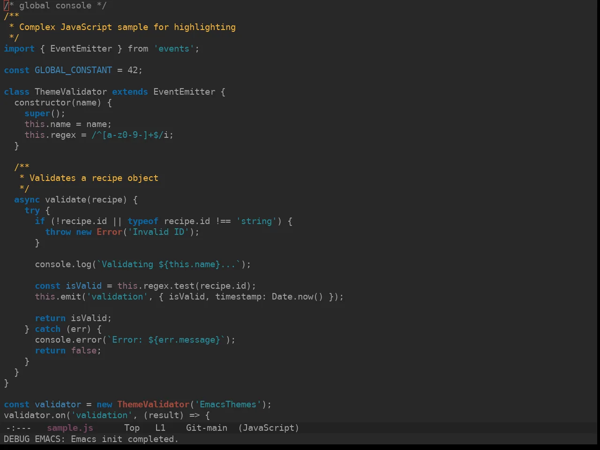Click 'this.name = name;' assignment line
600x450 pixels.
[68, 124]
